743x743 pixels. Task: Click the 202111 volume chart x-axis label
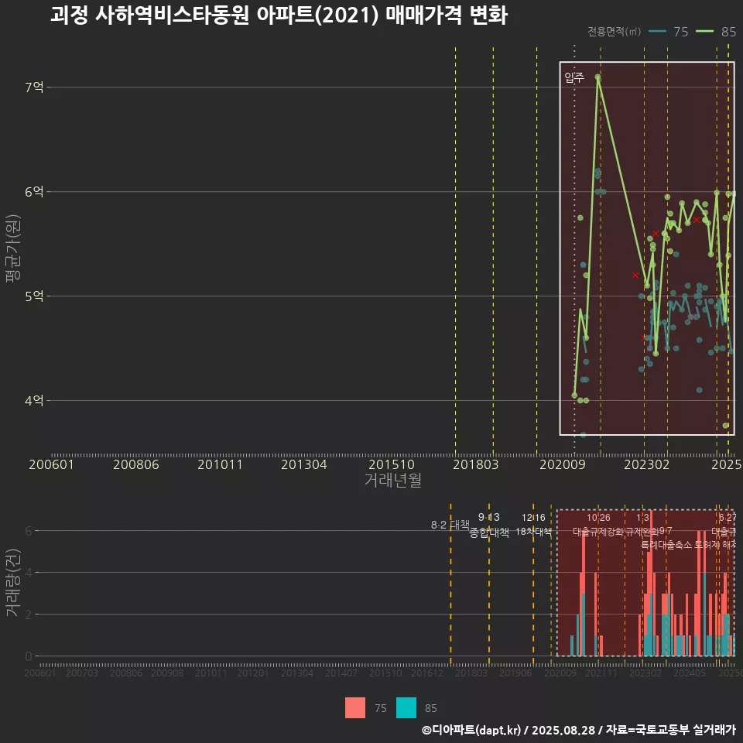pyautogui.click(x=601, y=673)
